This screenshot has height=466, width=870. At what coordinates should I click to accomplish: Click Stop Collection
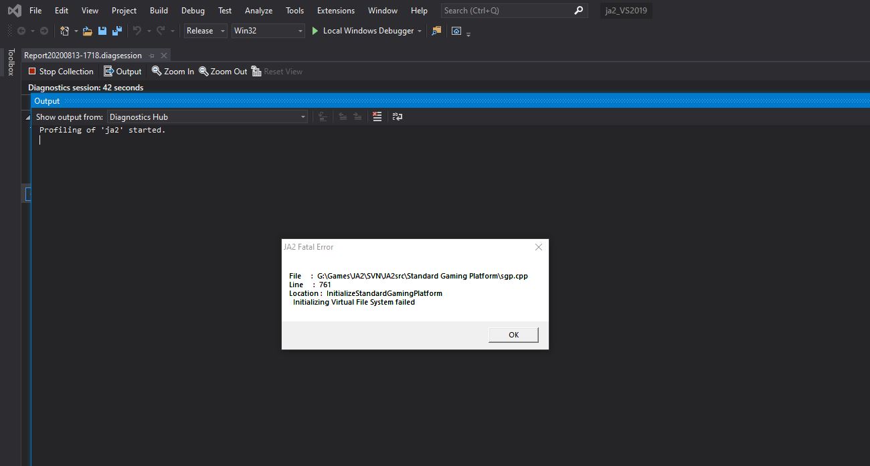pos(60,72)
